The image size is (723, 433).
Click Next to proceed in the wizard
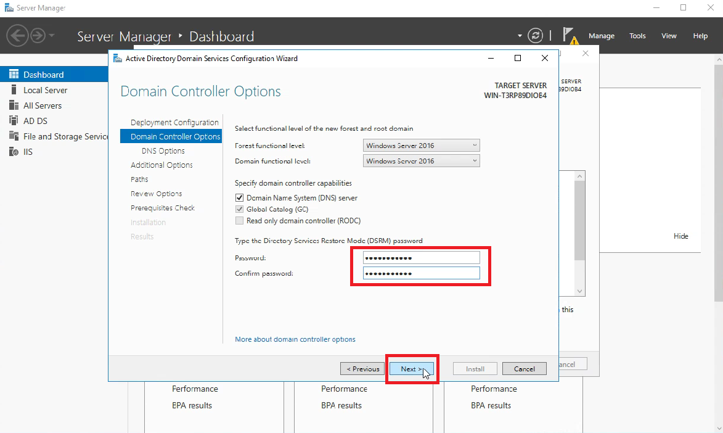coord(411,368)
